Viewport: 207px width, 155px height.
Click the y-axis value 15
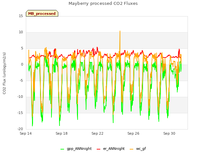21,16
